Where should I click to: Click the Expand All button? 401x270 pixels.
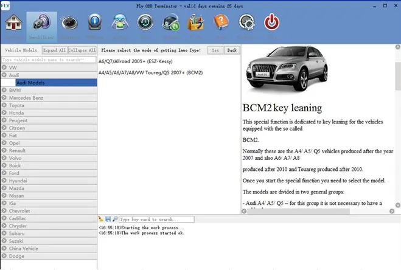tap(54, 50)
